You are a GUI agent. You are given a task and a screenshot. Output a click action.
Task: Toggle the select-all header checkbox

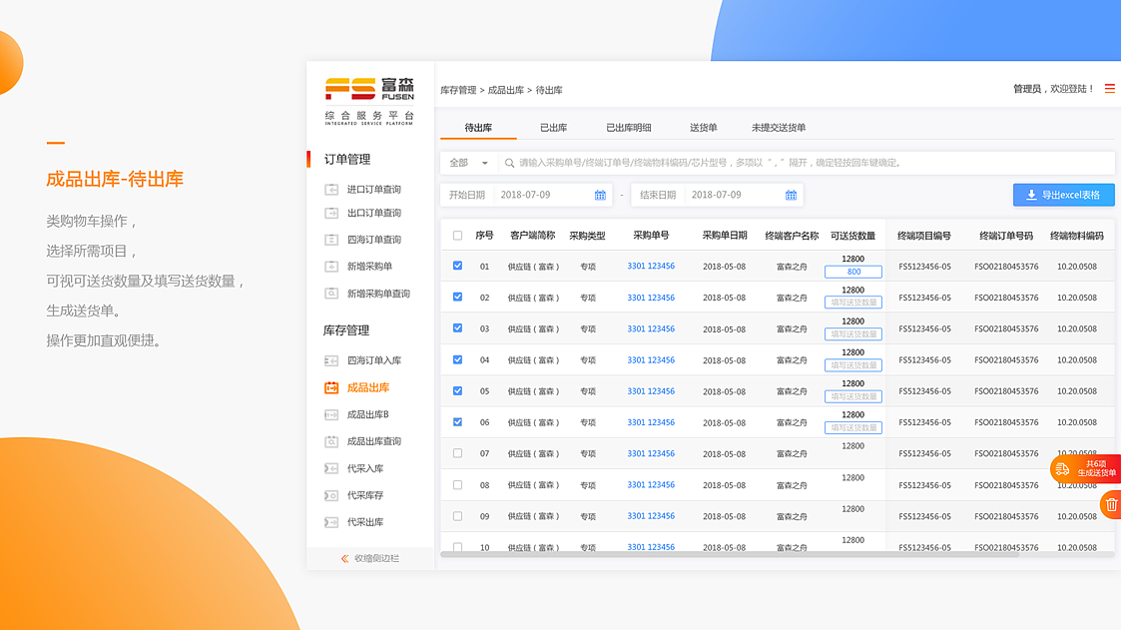[x=457, y=236]
